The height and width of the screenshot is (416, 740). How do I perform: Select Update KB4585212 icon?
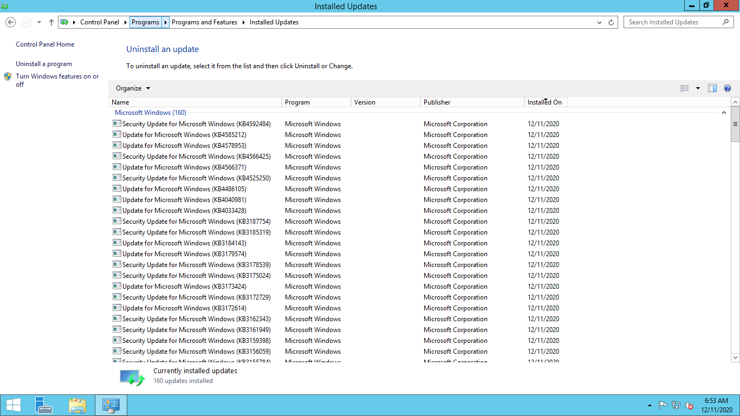[x=116, y=134]
